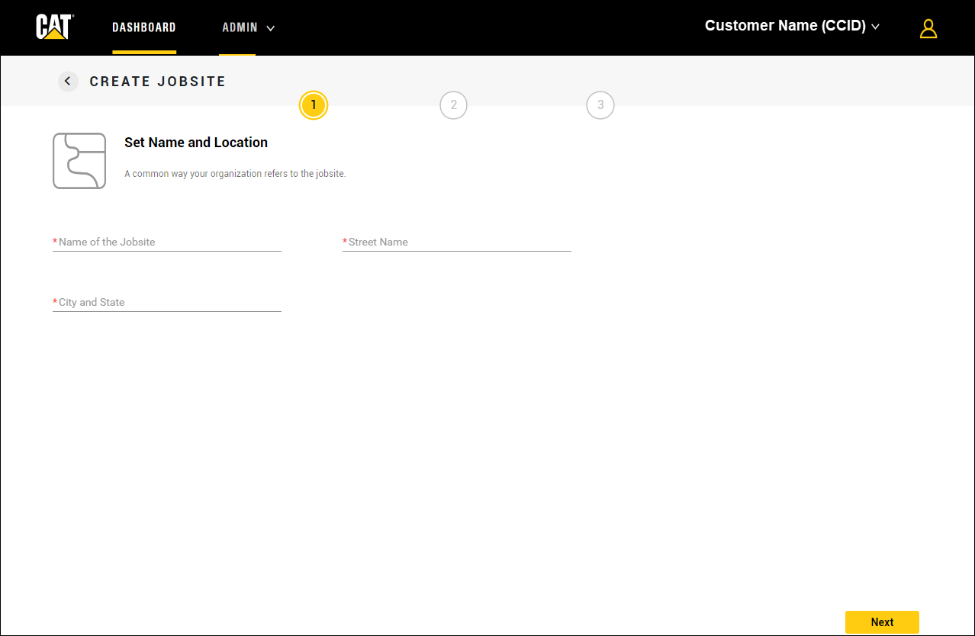Click the CAT logo
This screenshot has height=636, width=975.
click(x=54, y=27)
